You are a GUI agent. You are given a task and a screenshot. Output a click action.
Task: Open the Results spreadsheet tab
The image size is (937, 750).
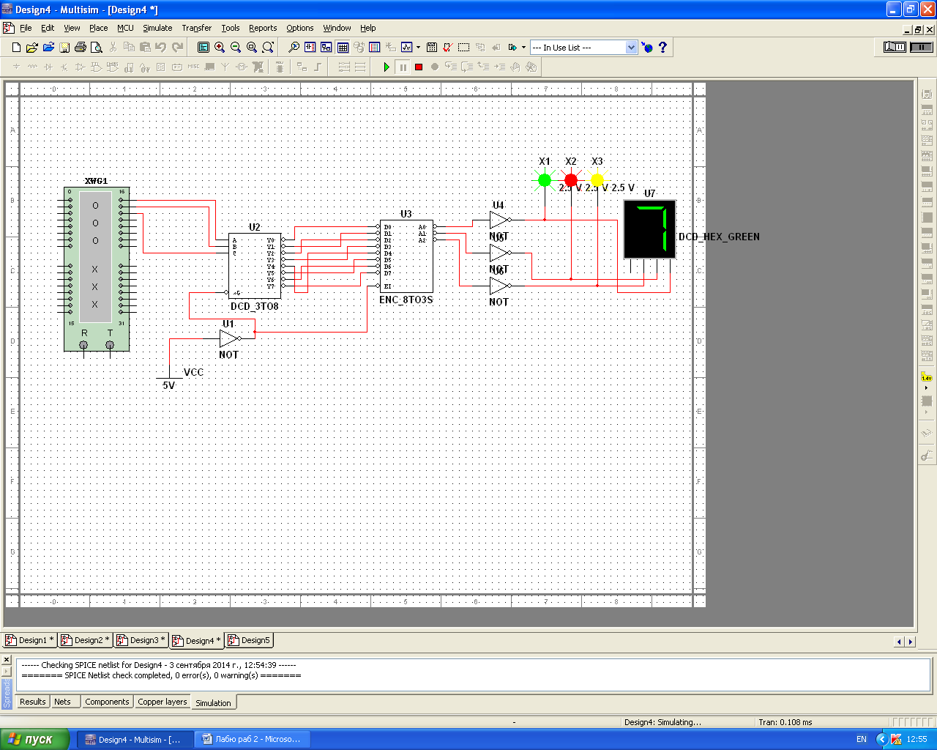(32, 702)
